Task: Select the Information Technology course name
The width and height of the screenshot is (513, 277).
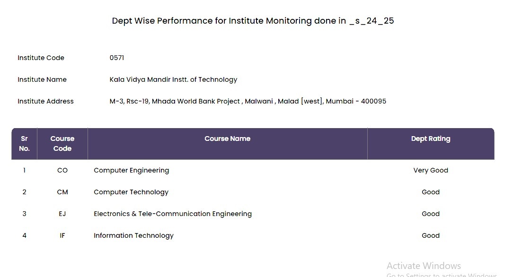Action: pos(133,235)
